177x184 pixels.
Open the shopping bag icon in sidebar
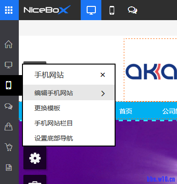(x=8, y=126)
